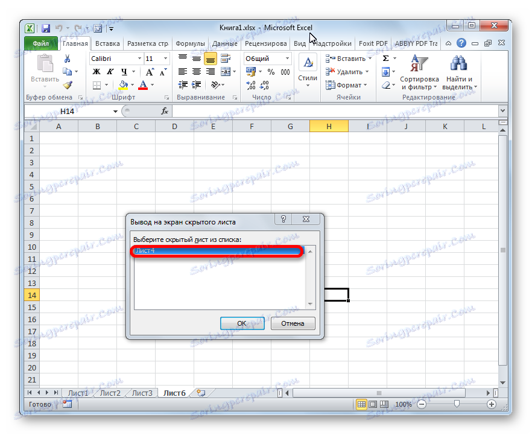
Task: Click the Clear eraser icon
Action: (x=386, y=85)
